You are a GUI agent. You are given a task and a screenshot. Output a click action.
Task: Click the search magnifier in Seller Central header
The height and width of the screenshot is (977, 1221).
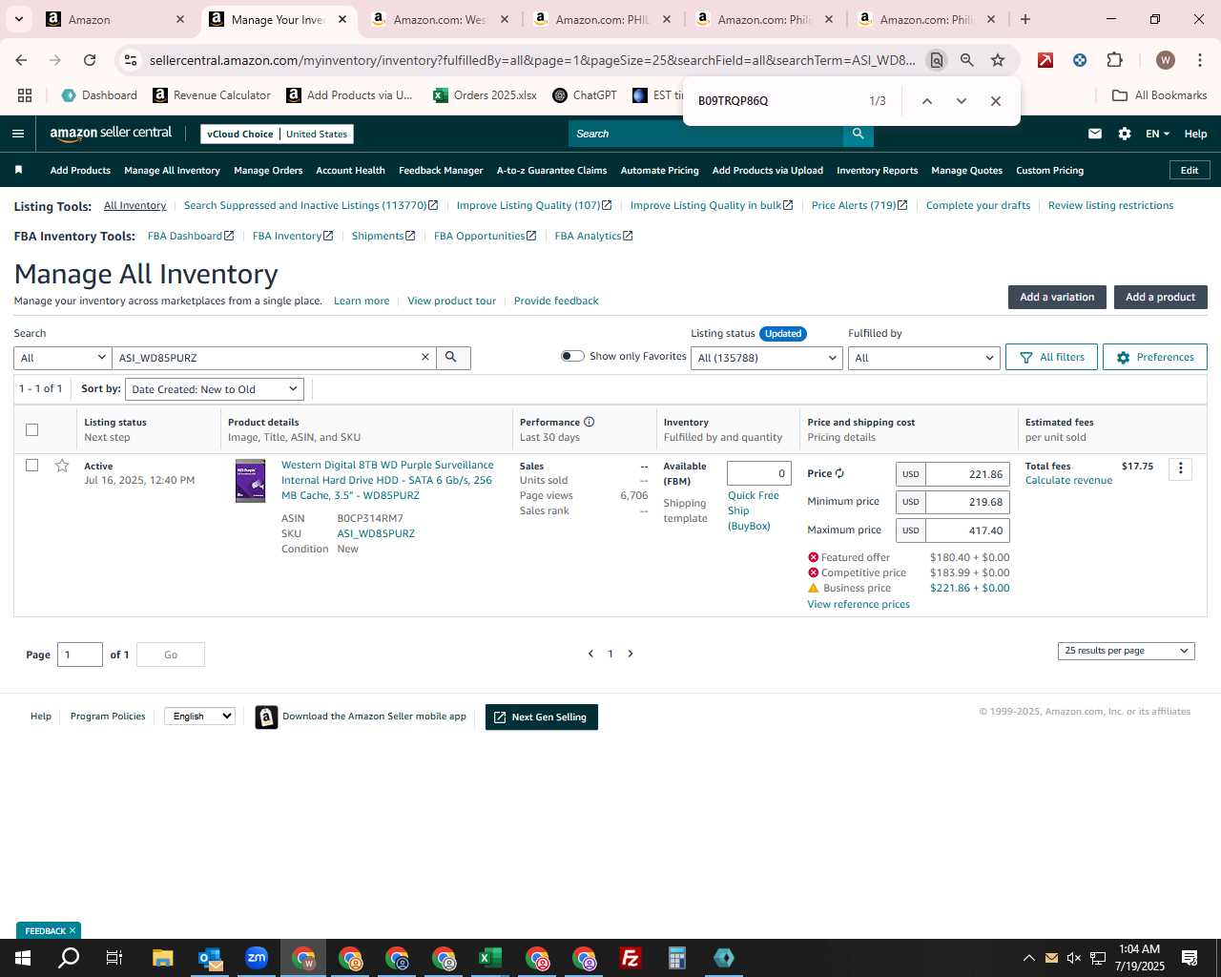[858, 134]
